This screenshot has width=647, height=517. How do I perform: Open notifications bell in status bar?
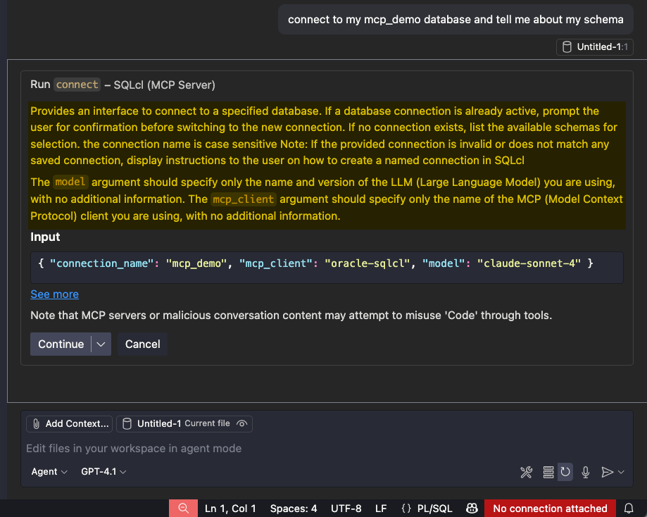pyautogui.click(x=629, y=509)
